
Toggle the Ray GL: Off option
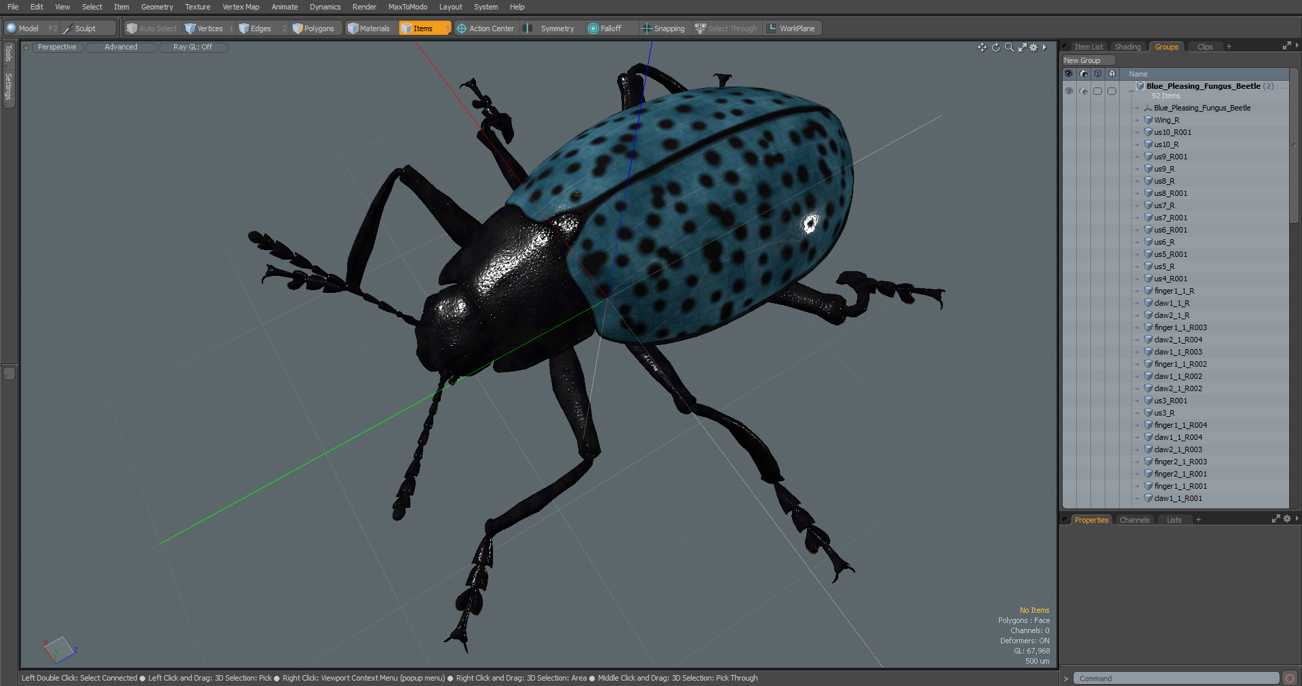click(193, 47)
